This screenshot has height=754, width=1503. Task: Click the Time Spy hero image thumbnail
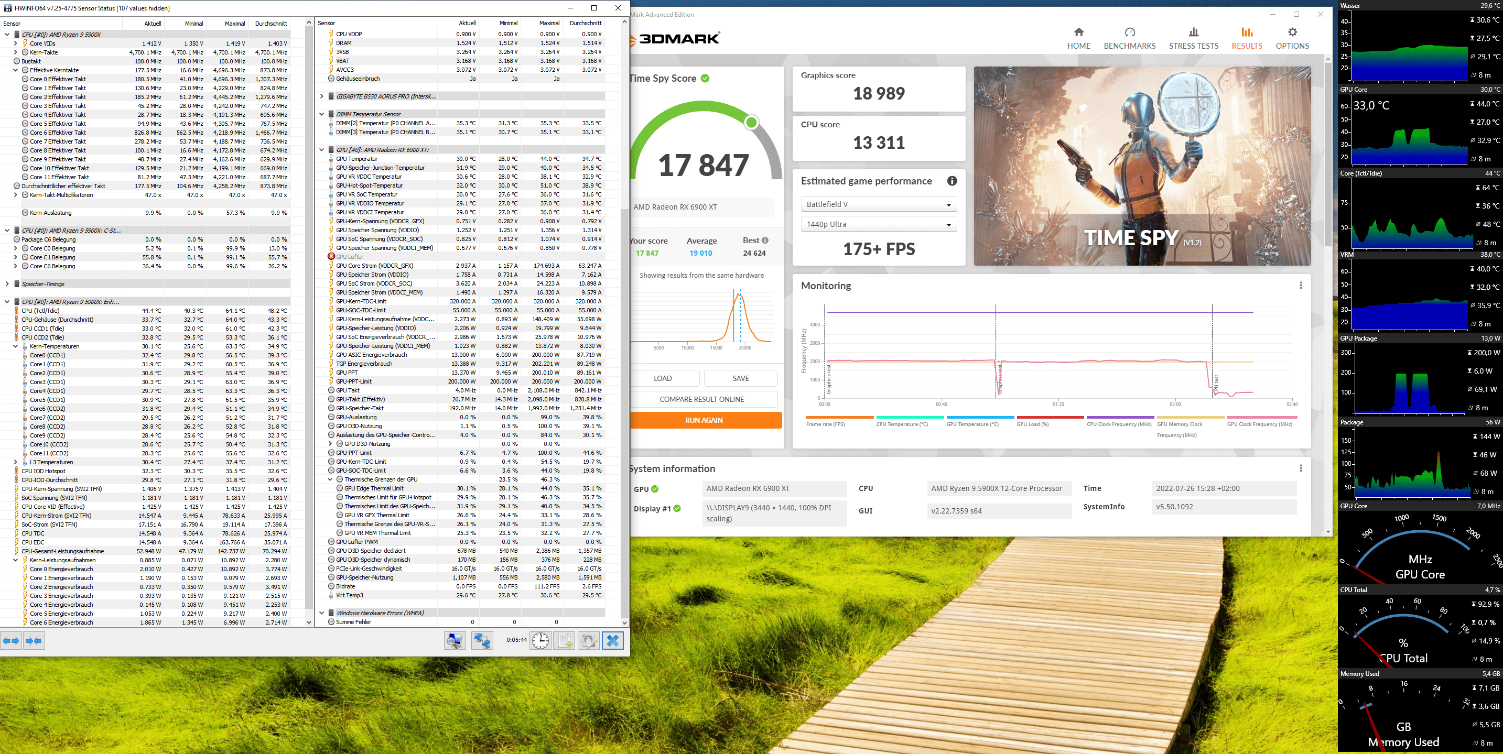tap(1142, 166)
